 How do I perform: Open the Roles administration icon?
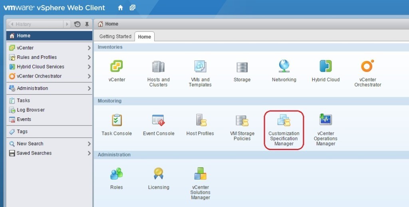[x=116, y=174]
